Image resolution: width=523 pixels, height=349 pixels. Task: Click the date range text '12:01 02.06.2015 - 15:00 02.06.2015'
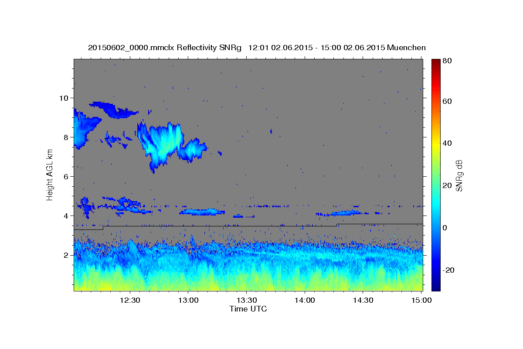pos(316,48)
